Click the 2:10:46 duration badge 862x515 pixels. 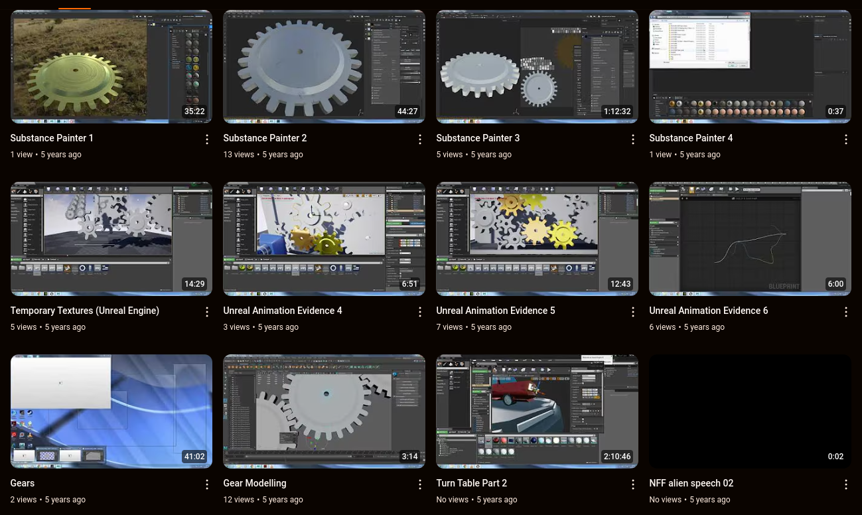coord(617,457)
